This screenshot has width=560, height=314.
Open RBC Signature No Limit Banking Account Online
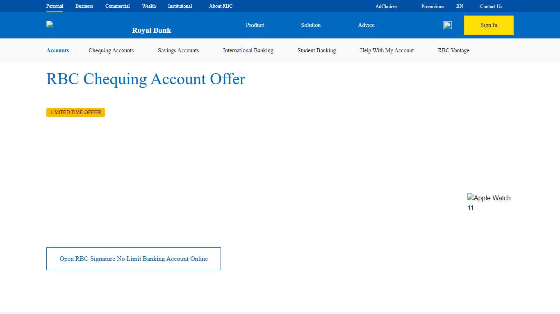pyautogui.click(x=134, y=258)
